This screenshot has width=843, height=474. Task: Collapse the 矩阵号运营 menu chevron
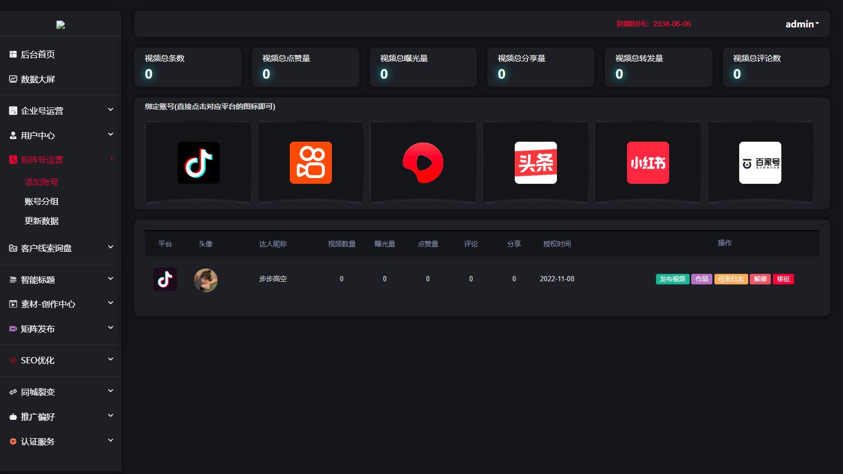(x=112, y=159)
